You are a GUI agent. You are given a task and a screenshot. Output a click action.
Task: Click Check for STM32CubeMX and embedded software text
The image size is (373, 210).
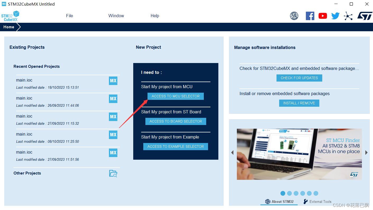pyautogui.click(x=299, y=68)
